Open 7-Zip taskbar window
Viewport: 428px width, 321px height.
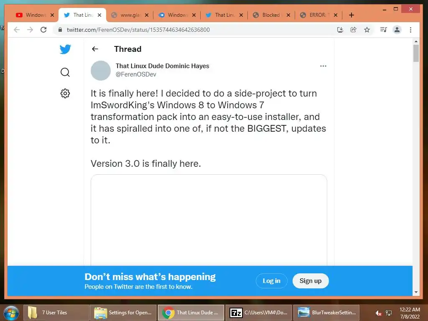[258, 313]
